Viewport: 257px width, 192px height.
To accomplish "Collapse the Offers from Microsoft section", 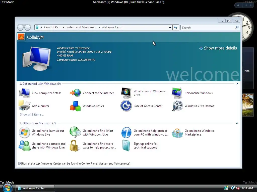I will (237, 123).
